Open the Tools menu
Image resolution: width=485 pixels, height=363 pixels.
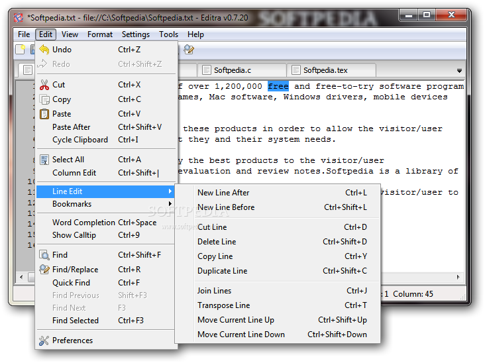(x=168, y=34)
